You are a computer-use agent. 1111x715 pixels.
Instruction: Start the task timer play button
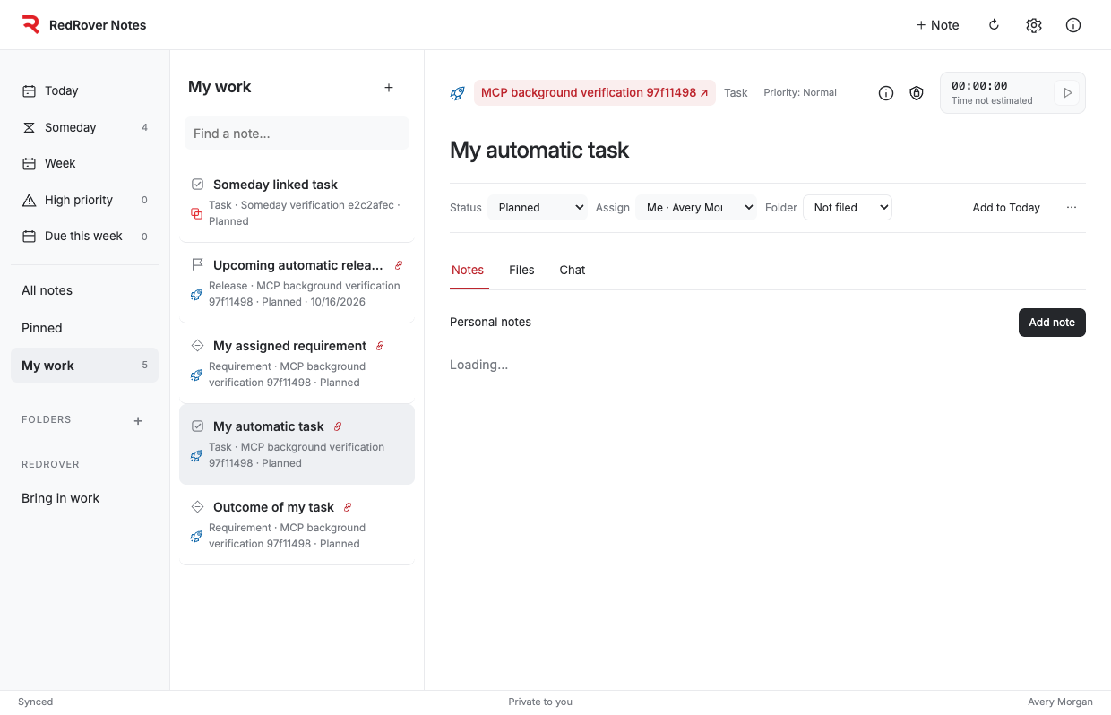pos(1067,93)
